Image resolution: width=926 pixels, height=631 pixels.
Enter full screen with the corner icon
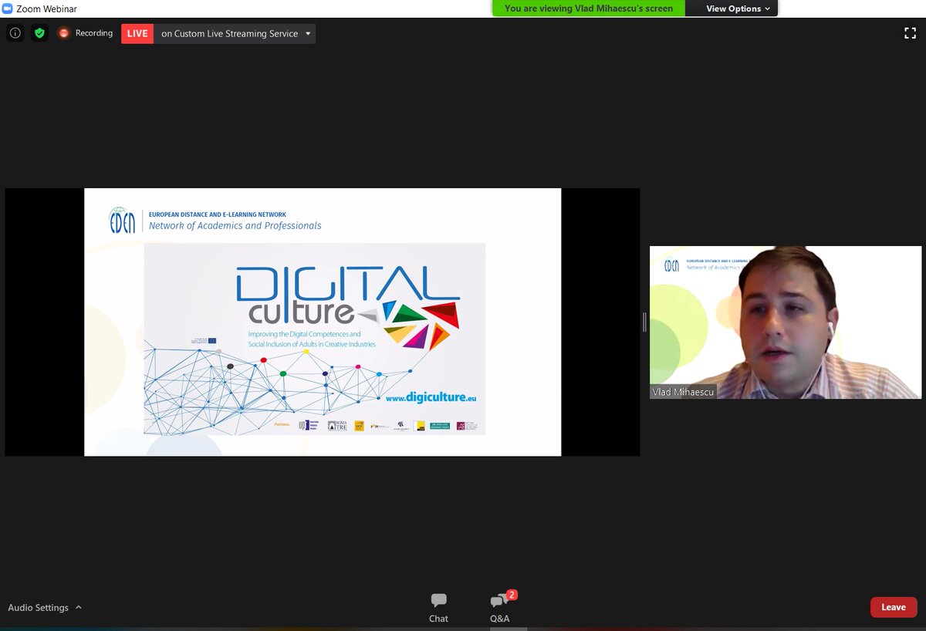[x=910, y=33]
